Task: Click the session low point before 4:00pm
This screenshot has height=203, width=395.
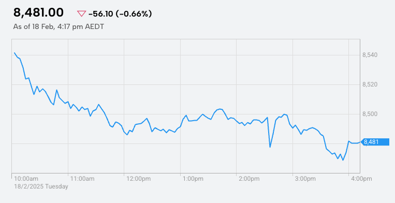Action: (343, 160)
